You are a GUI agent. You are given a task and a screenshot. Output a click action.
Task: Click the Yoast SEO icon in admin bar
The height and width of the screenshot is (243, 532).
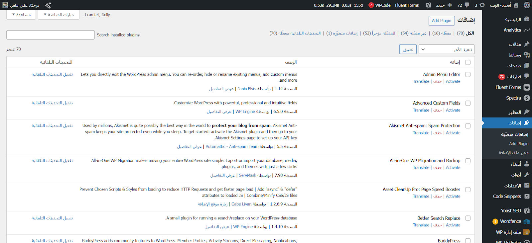(x=428, y=5)
